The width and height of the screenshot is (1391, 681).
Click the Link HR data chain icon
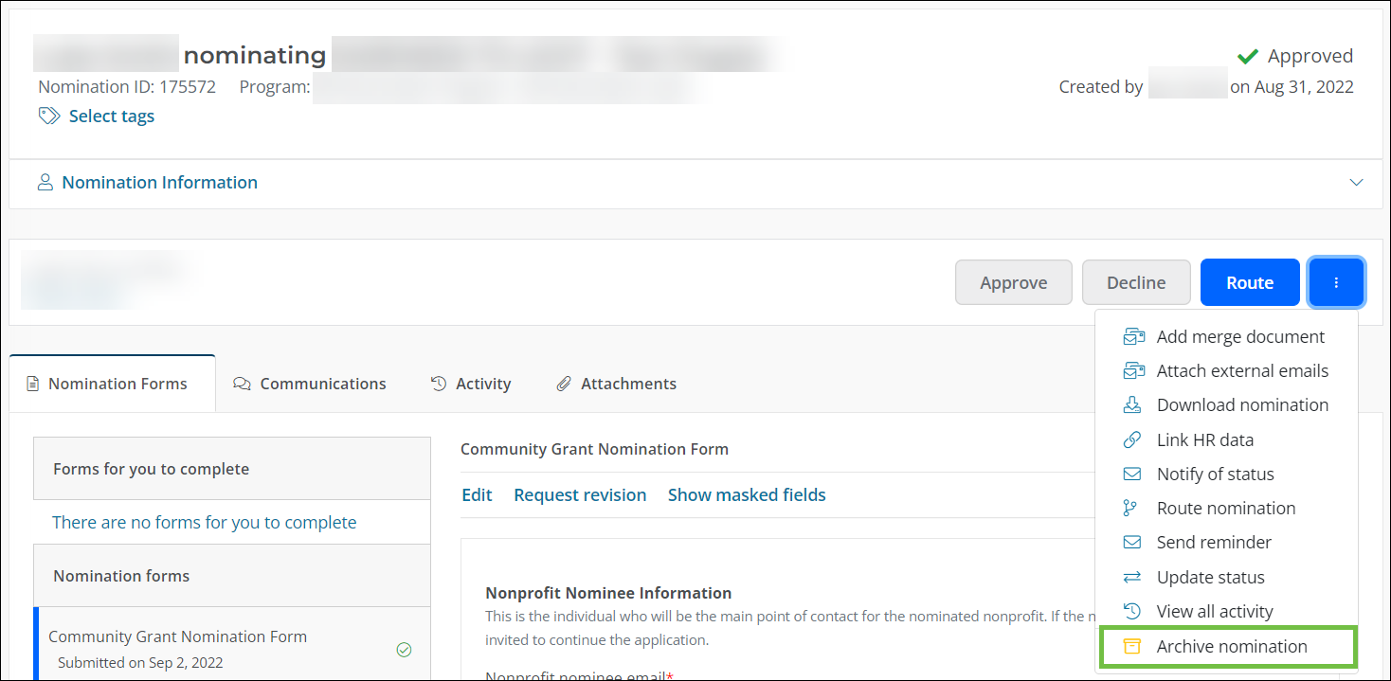pos(1132,439)
